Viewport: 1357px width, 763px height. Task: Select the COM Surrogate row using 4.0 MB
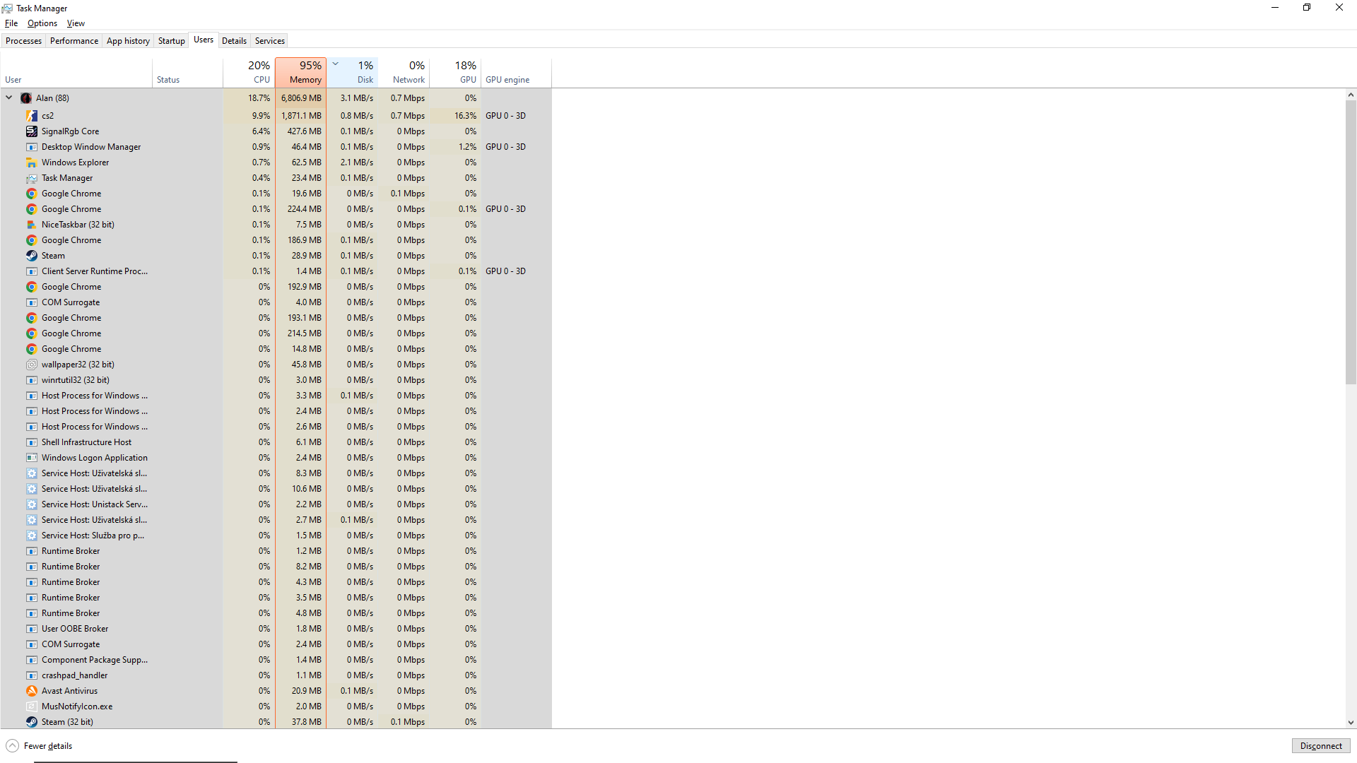276,302
